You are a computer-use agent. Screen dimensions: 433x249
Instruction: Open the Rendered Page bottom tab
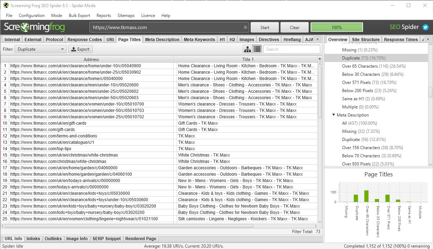tap(141, 239)
